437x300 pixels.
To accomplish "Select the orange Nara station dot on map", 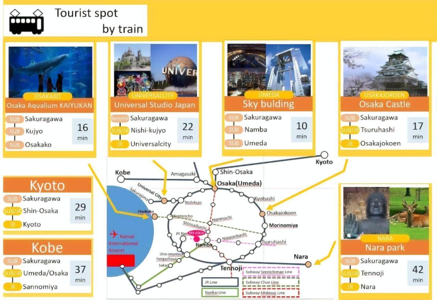I will [x=308, y=264].
